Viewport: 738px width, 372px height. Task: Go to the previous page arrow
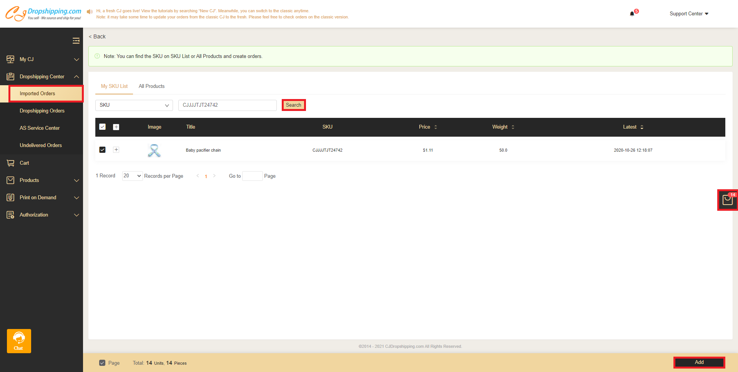click(x=198, y=176)
